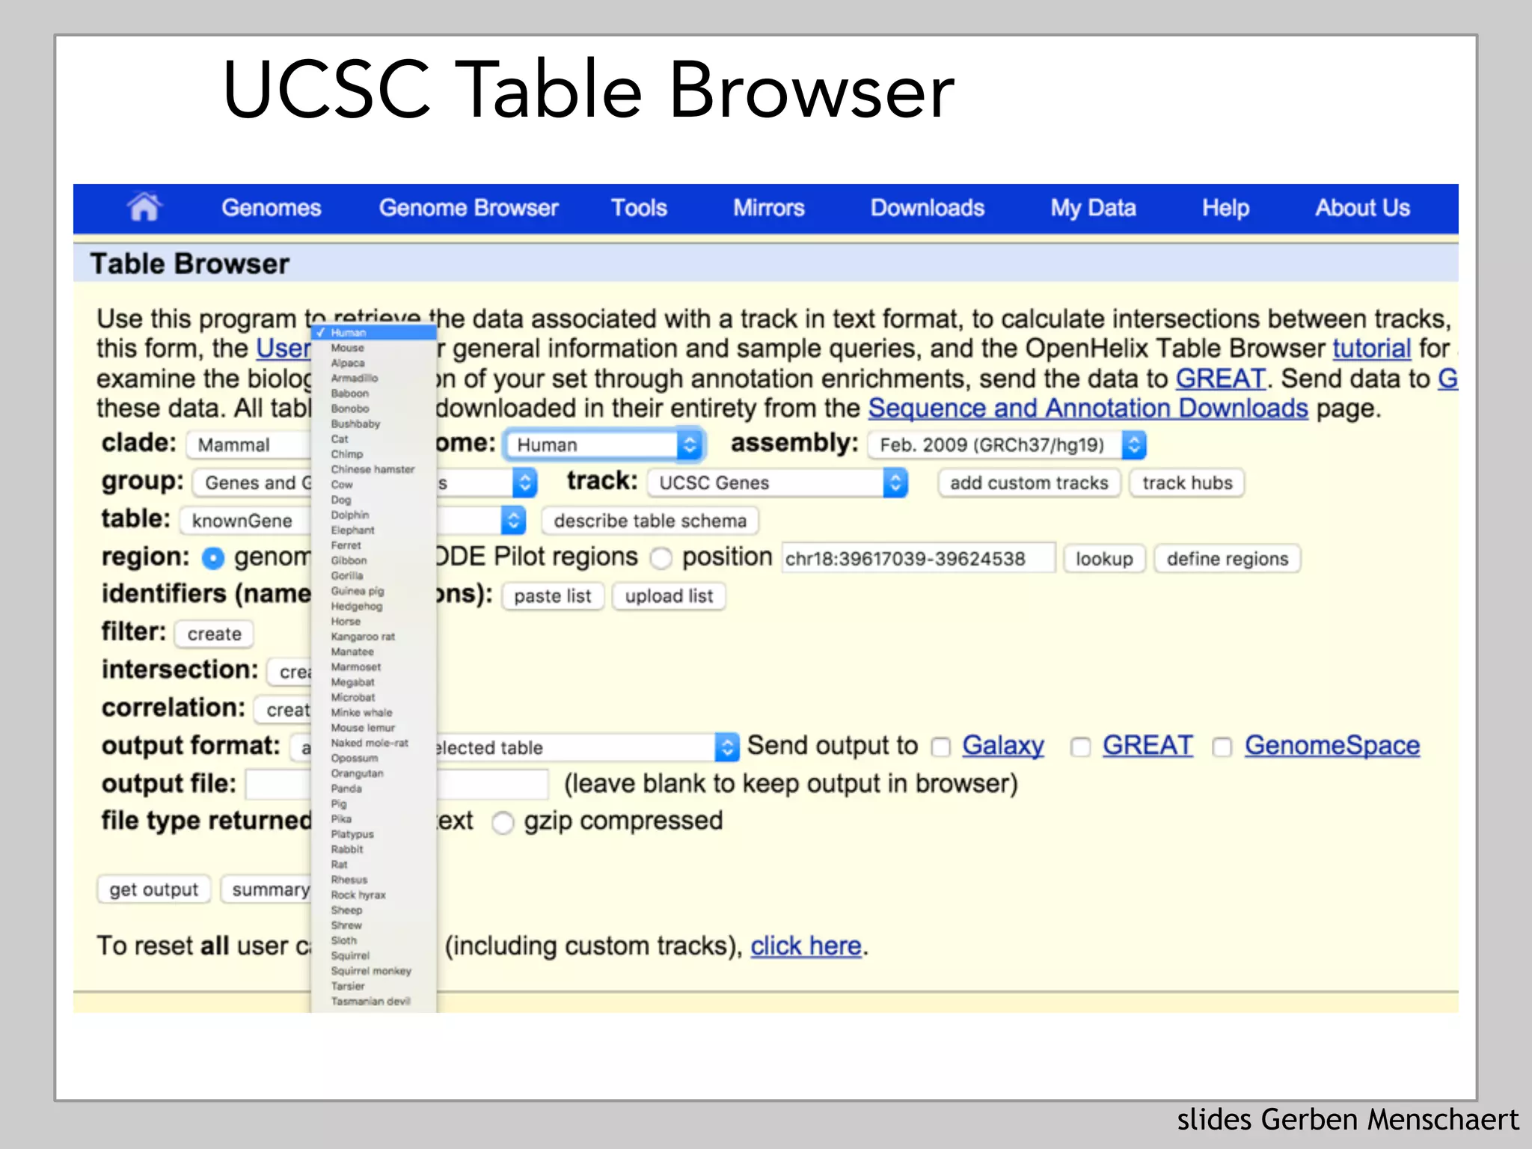1532x1149 pixels.
Task: Click the correlation create button
Action: (x=284, y=709)
